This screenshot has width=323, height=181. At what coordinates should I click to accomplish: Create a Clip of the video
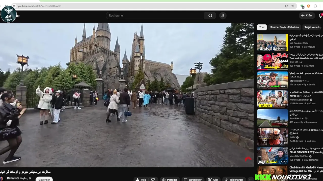tap(213, 179)
